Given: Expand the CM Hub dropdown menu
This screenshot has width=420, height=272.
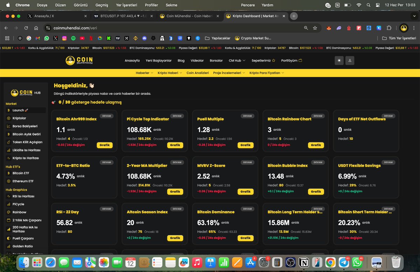Looking at the screenshot, I should [237, 60].
